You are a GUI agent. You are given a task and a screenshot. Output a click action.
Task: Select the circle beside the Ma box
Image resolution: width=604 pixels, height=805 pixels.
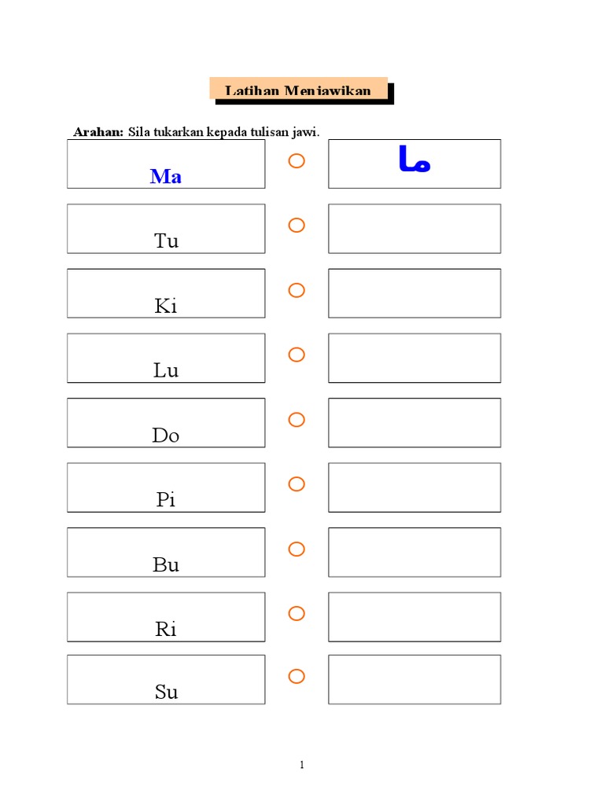[x=296, y=161]
